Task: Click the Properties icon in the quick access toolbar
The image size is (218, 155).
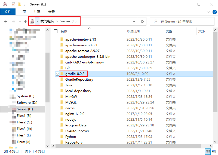Action: point(14,4)
